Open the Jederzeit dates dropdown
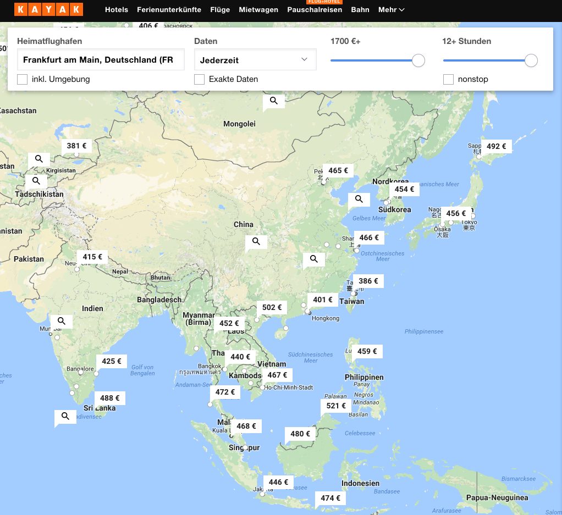The height and width of the screenshot is (515, 562). (x=255, y=60)
